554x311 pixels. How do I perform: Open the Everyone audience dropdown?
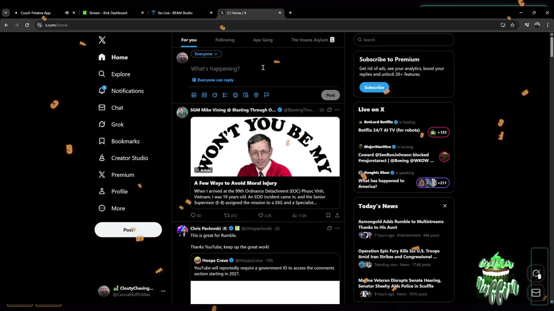206,54
